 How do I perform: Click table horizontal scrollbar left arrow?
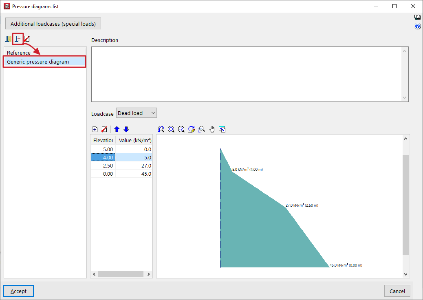(94, 274)
